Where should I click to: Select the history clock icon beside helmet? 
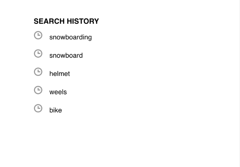click(38, 72)
